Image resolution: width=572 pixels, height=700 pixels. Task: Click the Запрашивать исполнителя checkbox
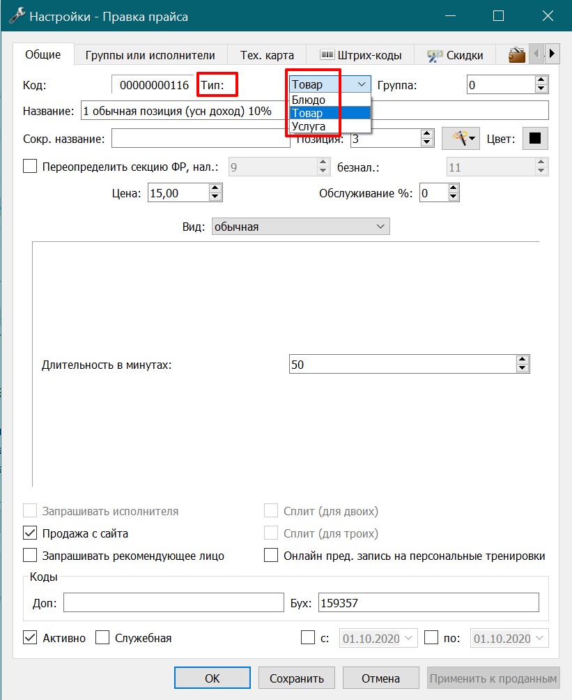[30, 511]
